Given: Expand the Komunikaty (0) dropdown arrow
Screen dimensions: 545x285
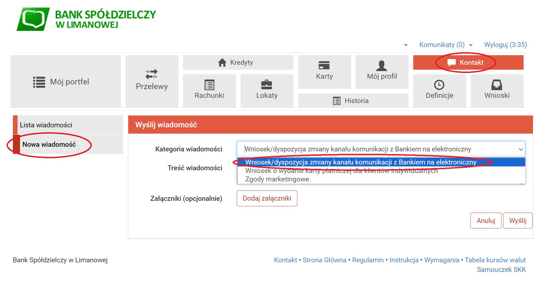Looking at the screenshot, I should 471,45.
